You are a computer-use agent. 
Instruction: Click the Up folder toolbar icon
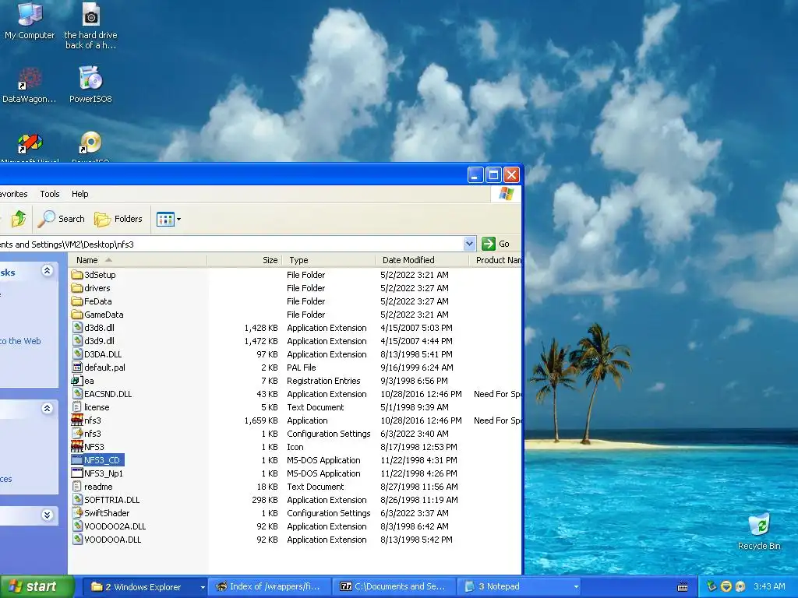[19, 219]
